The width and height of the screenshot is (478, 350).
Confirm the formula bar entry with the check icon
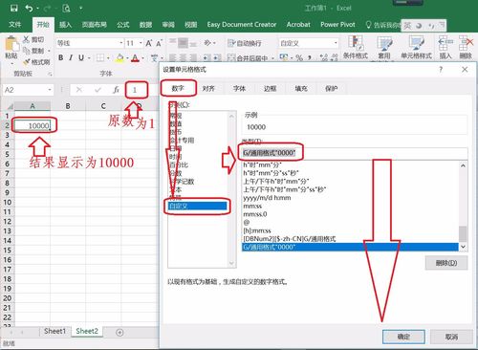(98, 90)
